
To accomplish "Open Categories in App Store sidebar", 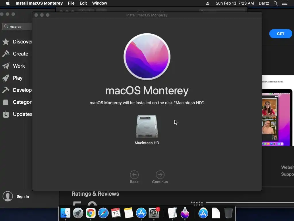I will (x=17, y=102).
